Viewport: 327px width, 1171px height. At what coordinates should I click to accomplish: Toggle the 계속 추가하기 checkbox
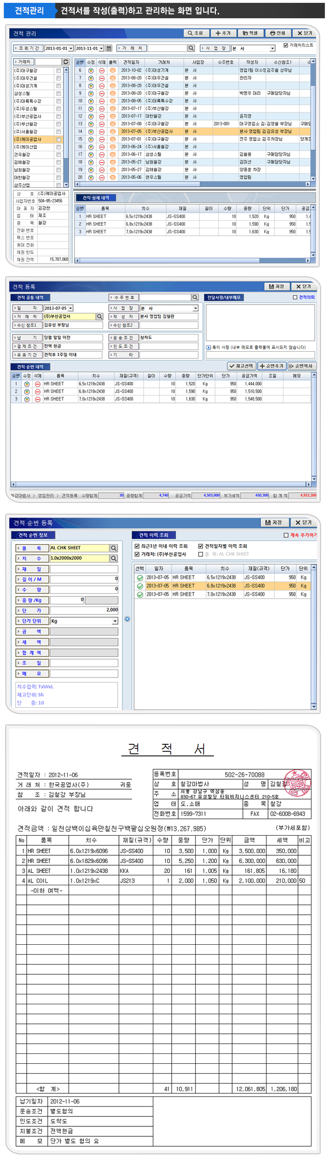point(286,535)
